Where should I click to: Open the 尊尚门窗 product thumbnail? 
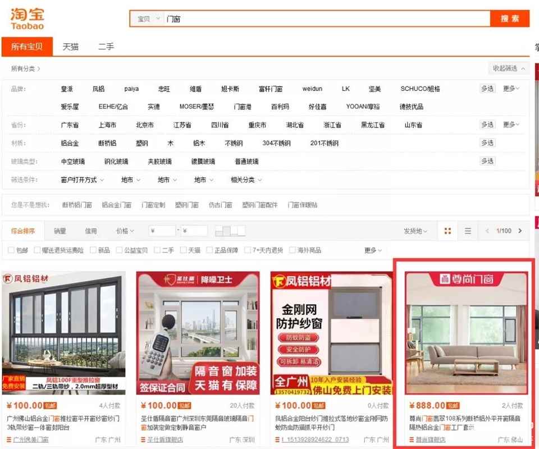pos(466,333)
